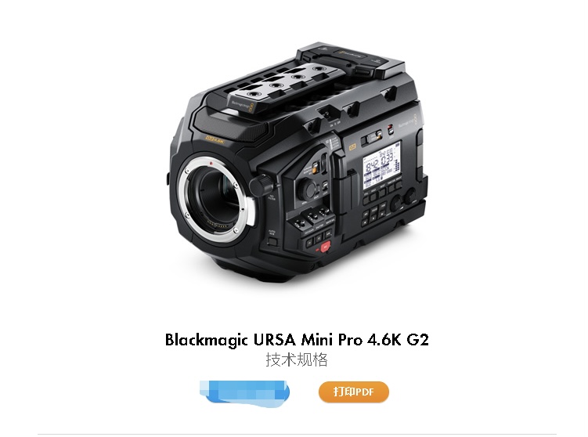Screen dimensions: 588x437
Task: Click the red REC button on camera
Action: (x=326, y=246)
